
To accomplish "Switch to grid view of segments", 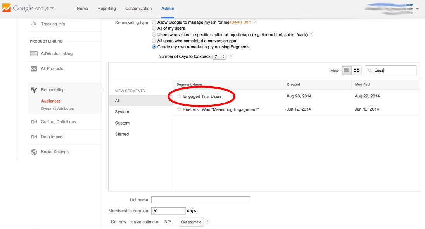I will pyautogui.click(x=356, y=70).
